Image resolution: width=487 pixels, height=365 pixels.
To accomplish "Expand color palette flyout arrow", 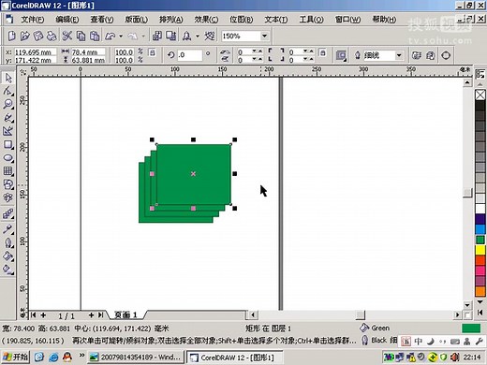I will click(x=480, y=312).
